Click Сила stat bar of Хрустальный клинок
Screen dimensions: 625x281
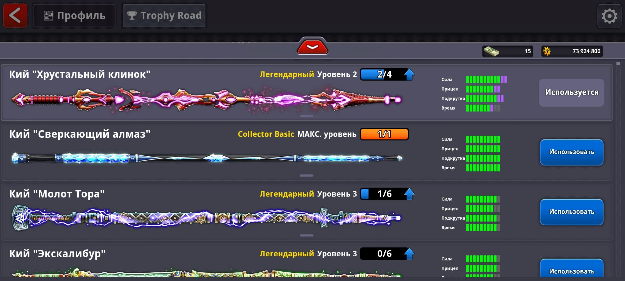486,79
